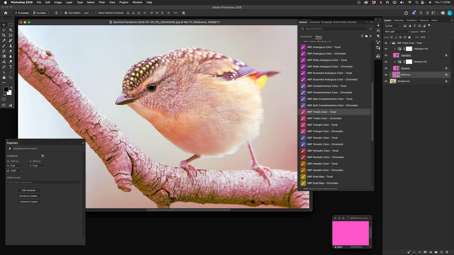Hide the Shadows layer
This screenshot has height=255, width=454.
tap(386, 68)
